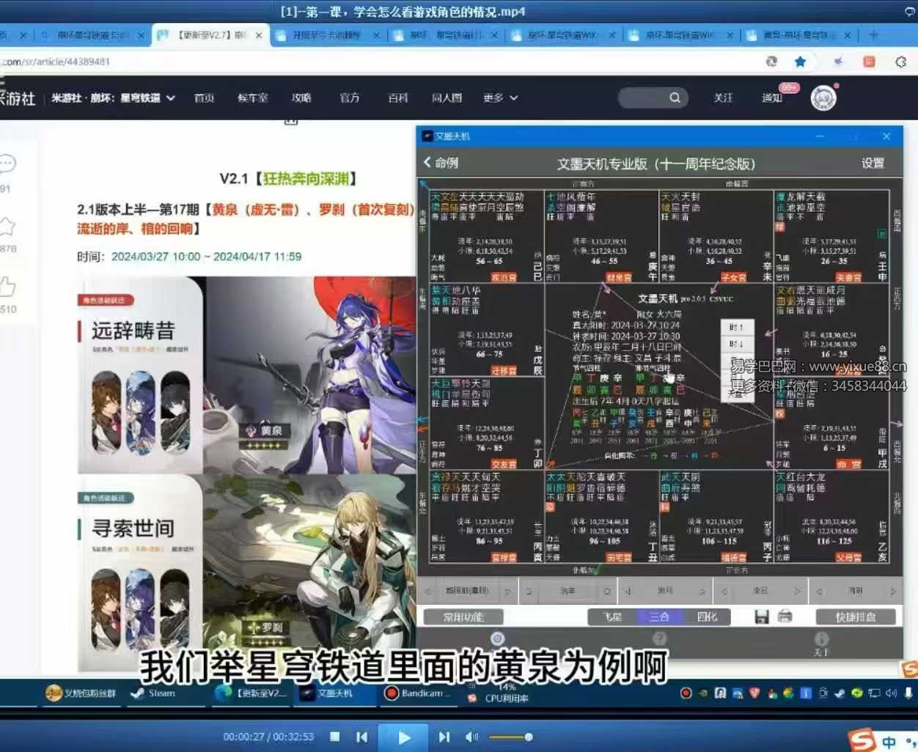The image size is (918, 752).
Task: Enable the 飞星 display mode
Action: (612, 616)
